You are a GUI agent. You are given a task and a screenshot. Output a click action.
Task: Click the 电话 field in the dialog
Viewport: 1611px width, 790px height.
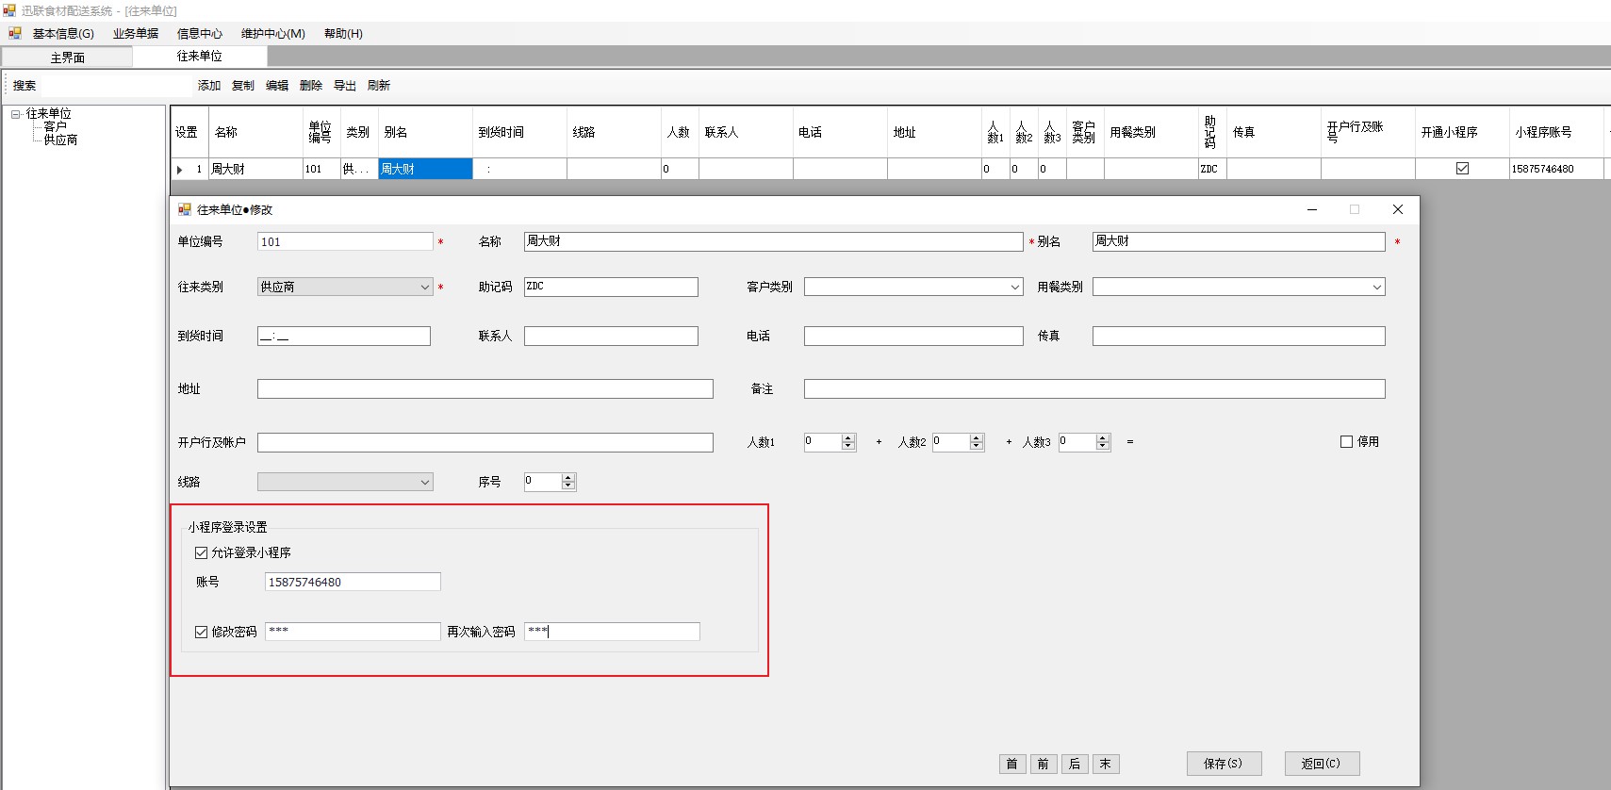pos(913,336)
